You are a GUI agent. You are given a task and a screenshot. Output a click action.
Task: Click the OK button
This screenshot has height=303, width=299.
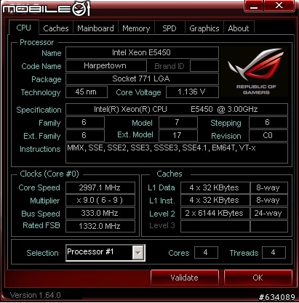pos(258,278)
